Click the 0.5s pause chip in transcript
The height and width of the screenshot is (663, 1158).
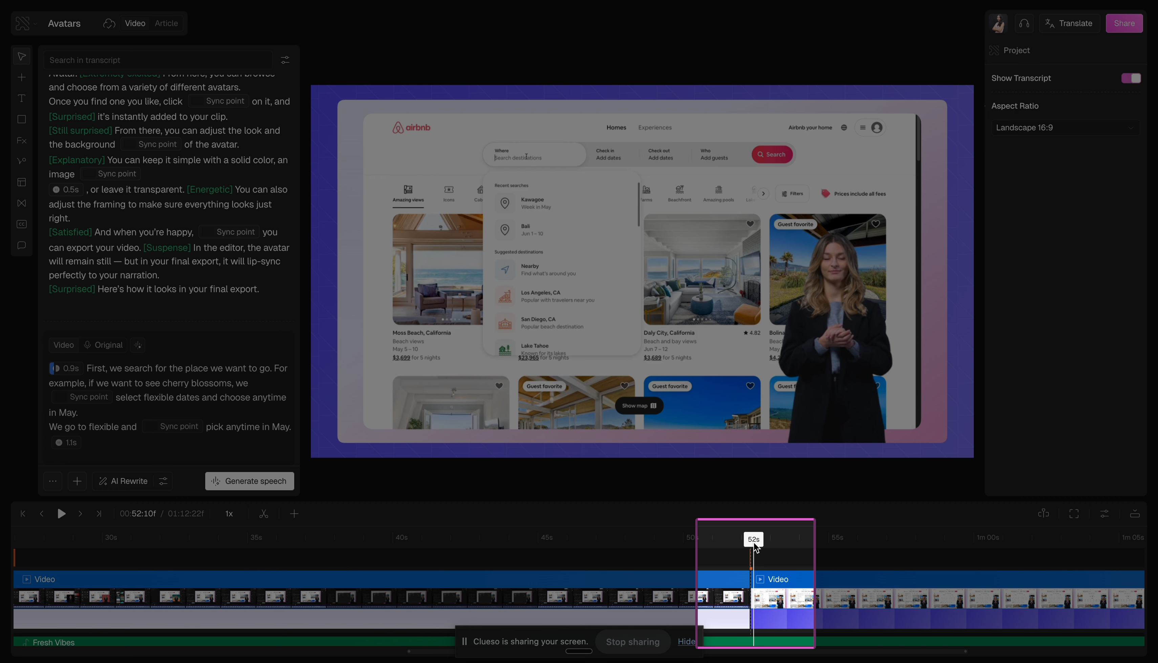click(66, 189)
